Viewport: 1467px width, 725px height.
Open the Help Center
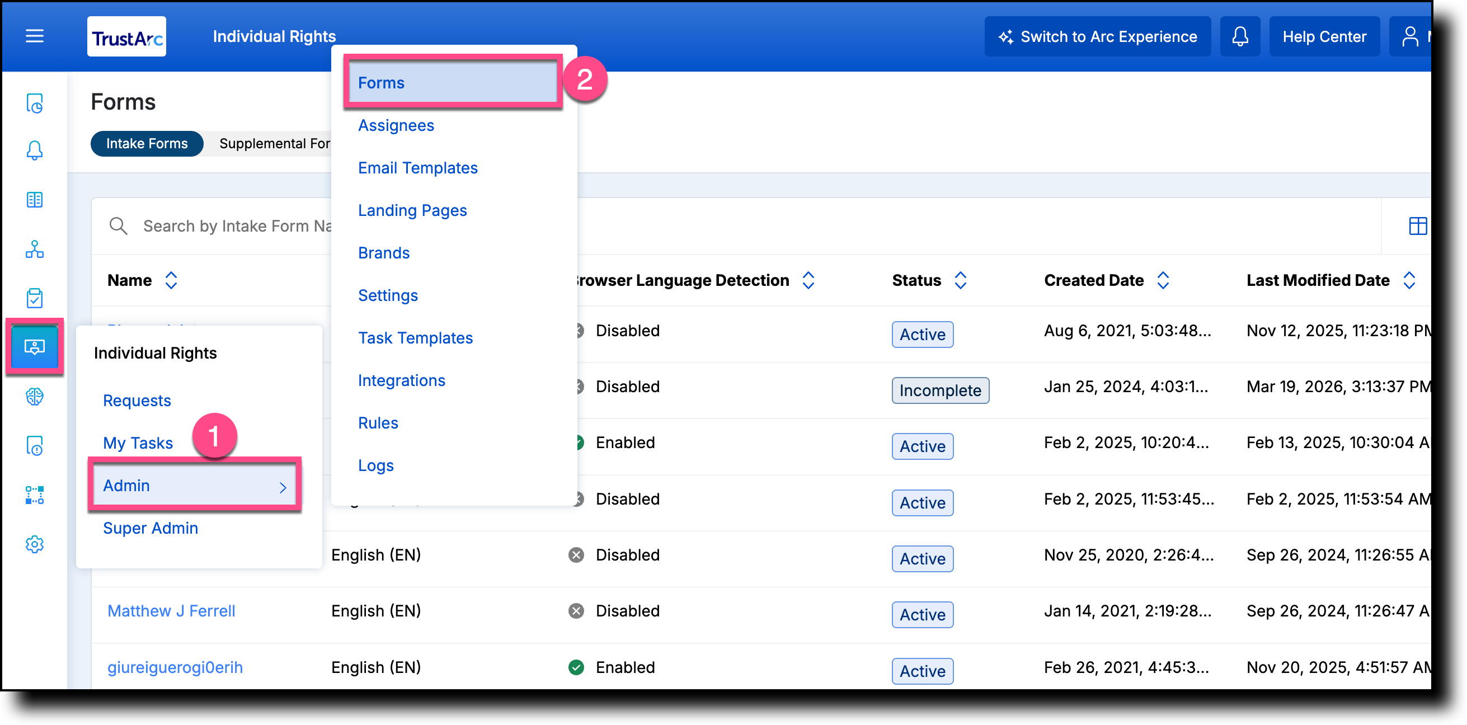1324,36
